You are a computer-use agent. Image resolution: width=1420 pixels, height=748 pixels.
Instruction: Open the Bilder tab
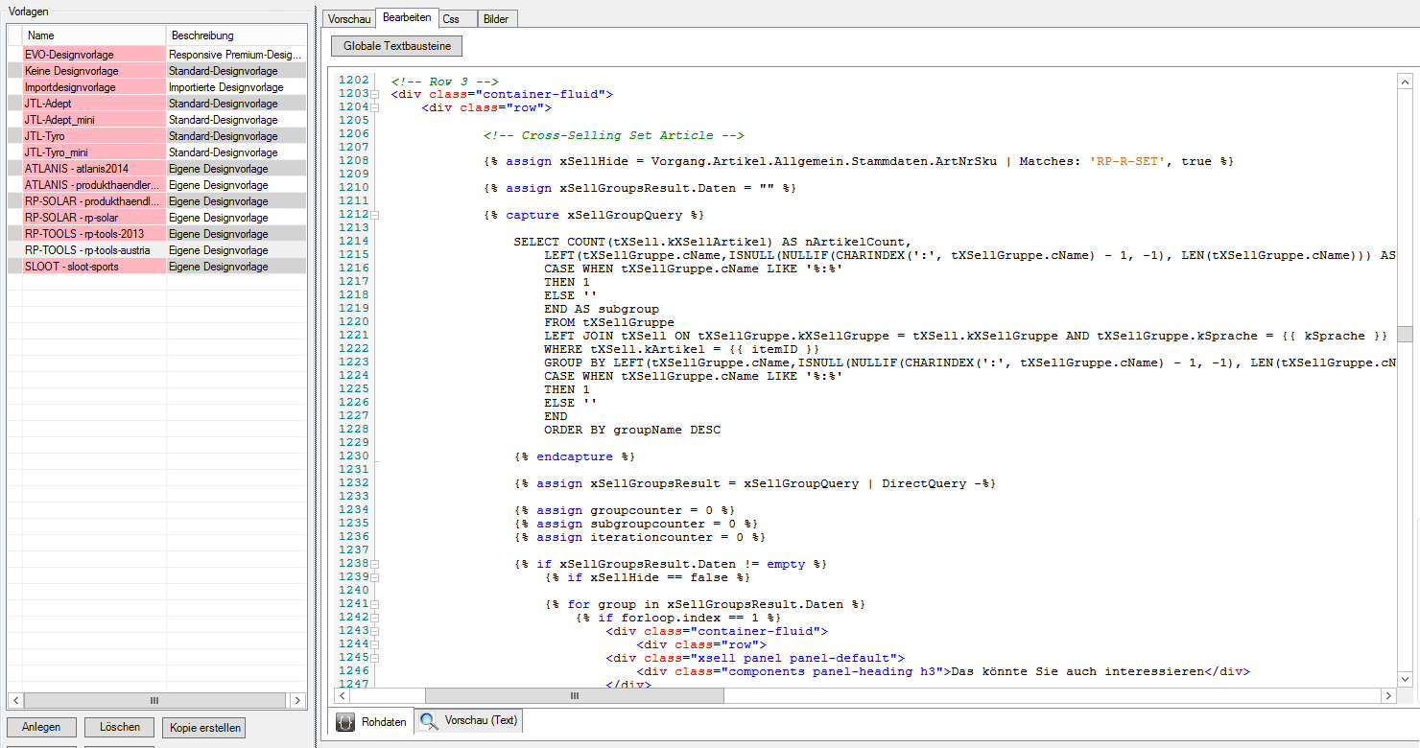(x=497, y=19)
